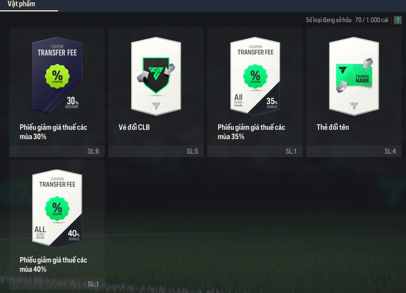406x293 pixels.
Task: Click the green percent badge on 30% coupon
Action: coord(57,76)
